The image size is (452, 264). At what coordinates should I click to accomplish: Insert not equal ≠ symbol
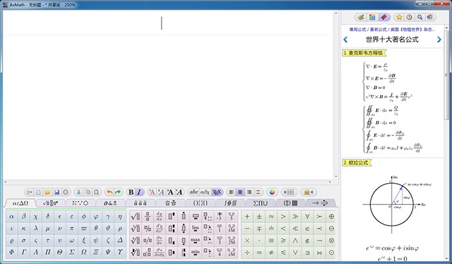click(x=271, y=252)
